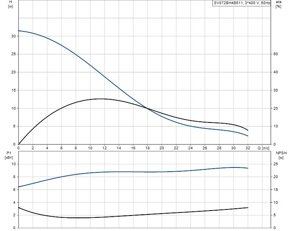The height and width of the screenshot is (231, 292).
Task: Select the 6 tick on the P1 axis
Action: point(14,189)
